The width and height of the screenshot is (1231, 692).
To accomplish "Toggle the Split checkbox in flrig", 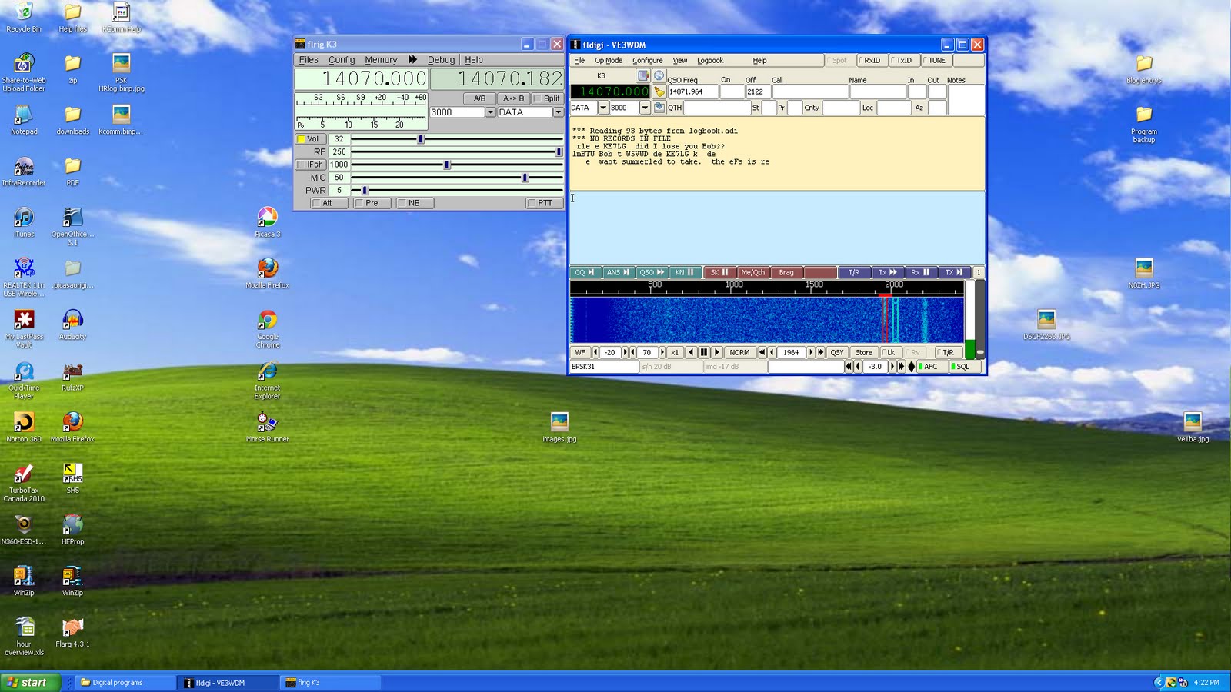I will [547, 98].
